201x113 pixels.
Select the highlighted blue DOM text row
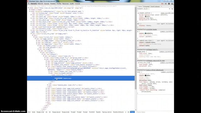pyautogui.click(x=81, y=78)
